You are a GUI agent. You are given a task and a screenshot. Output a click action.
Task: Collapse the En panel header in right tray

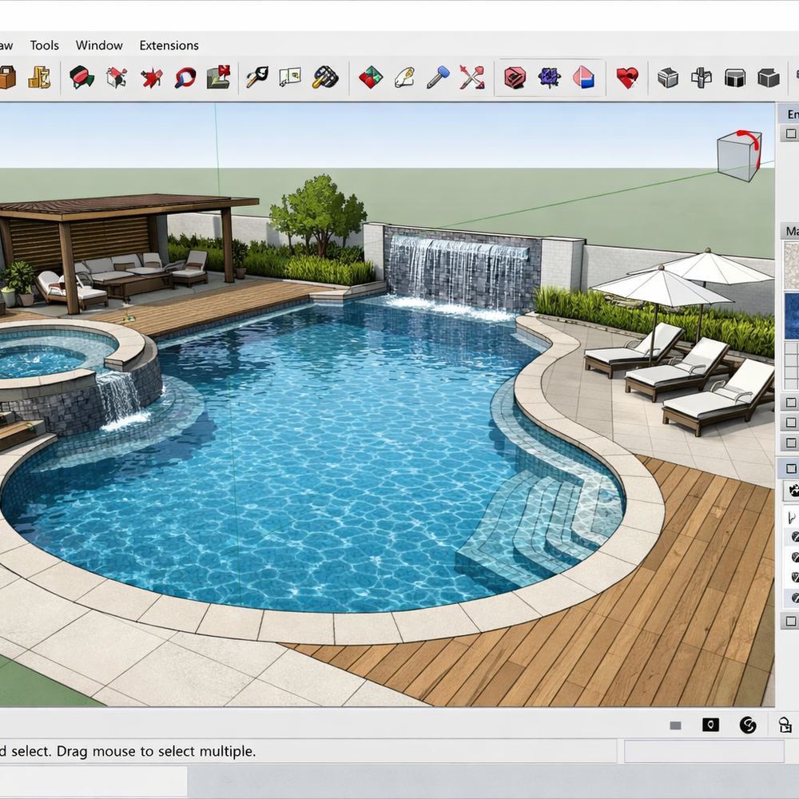[791, 114]
